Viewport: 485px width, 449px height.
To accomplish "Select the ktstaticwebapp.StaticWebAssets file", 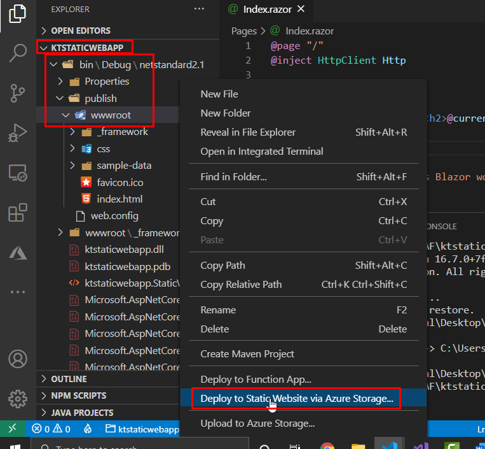I will click(124, 283).
